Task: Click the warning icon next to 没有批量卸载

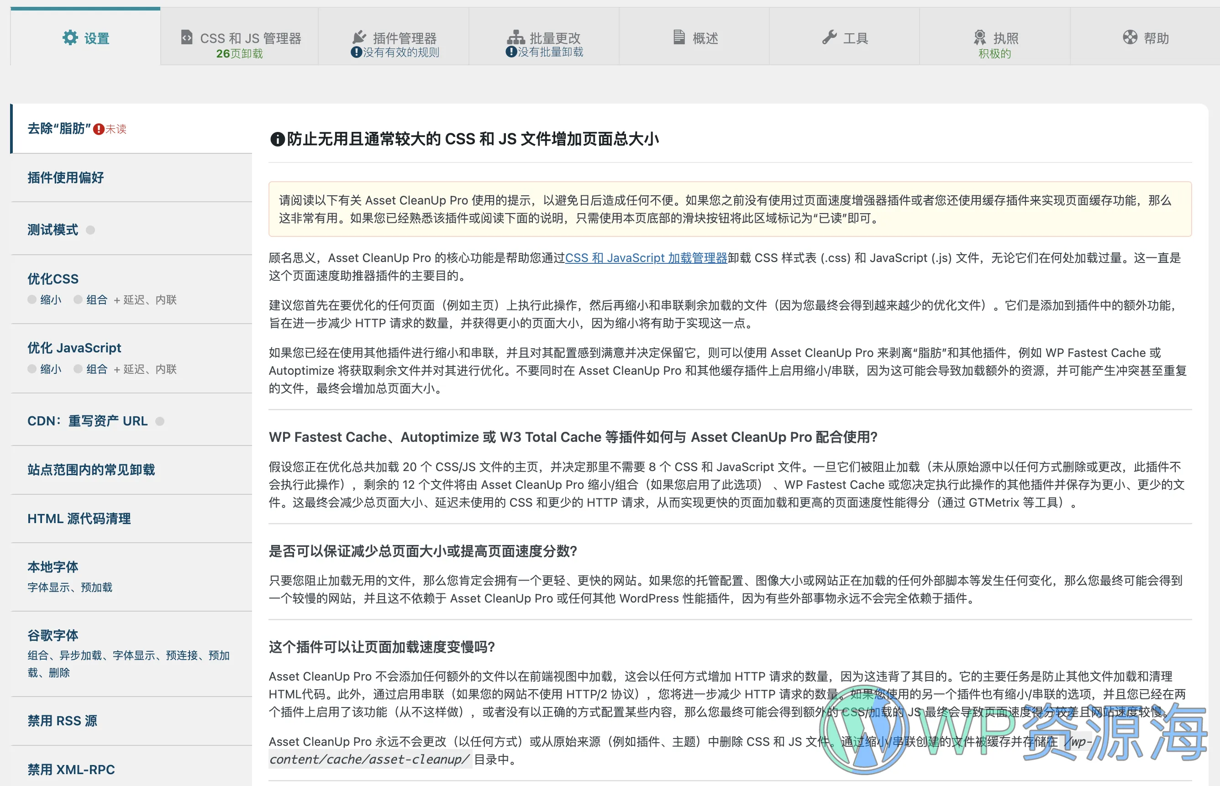Action: [x=511, y=52]
